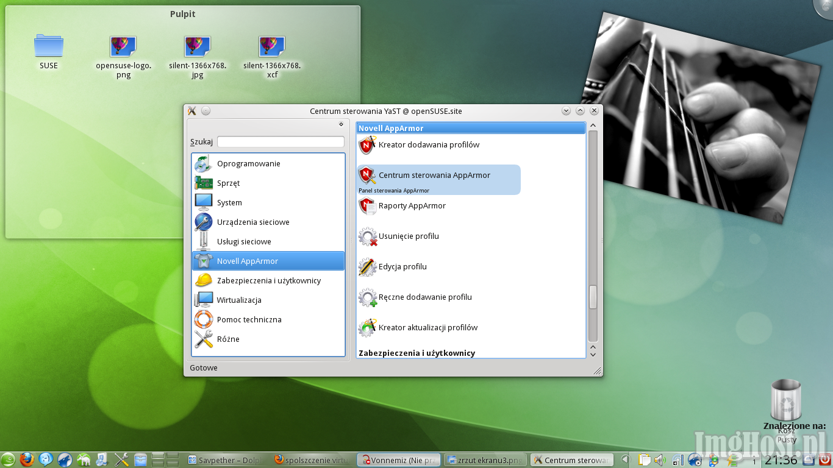Screen dimensions: 833x468
Task: Open the YaST window menu icon in title bar
Action: [x=192, y=111]
